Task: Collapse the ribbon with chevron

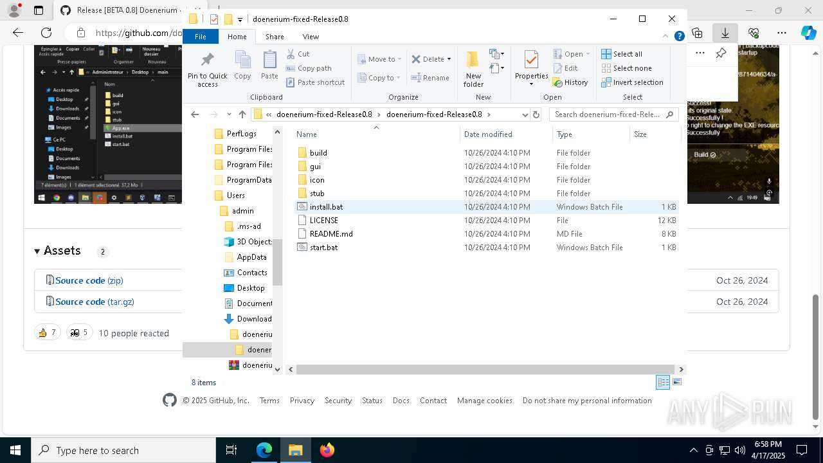Action: [666, 37]
